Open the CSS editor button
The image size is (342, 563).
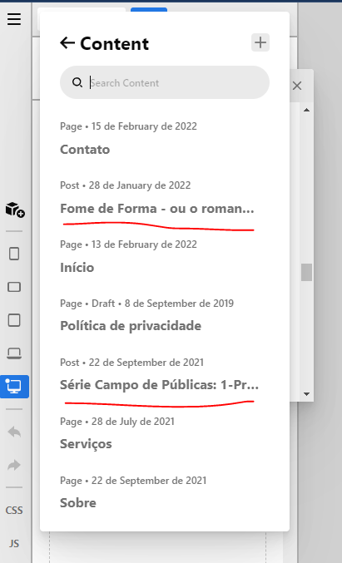click(14, 511)
